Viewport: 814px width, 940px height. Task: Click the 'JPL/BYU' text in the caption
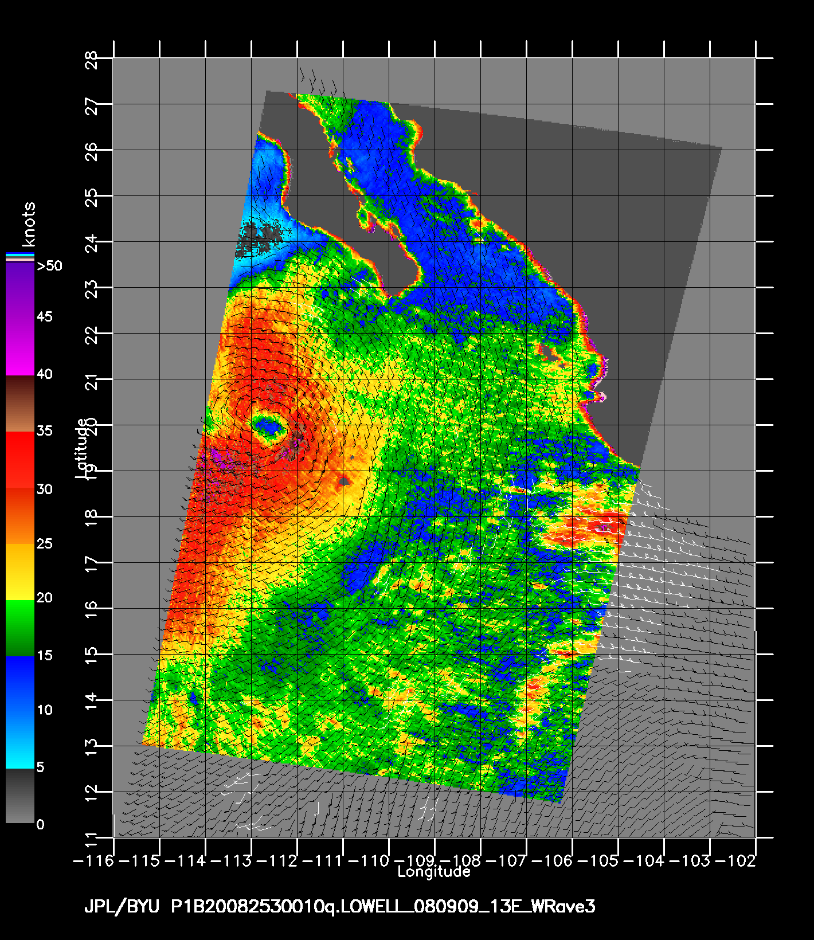coord(122,907)
